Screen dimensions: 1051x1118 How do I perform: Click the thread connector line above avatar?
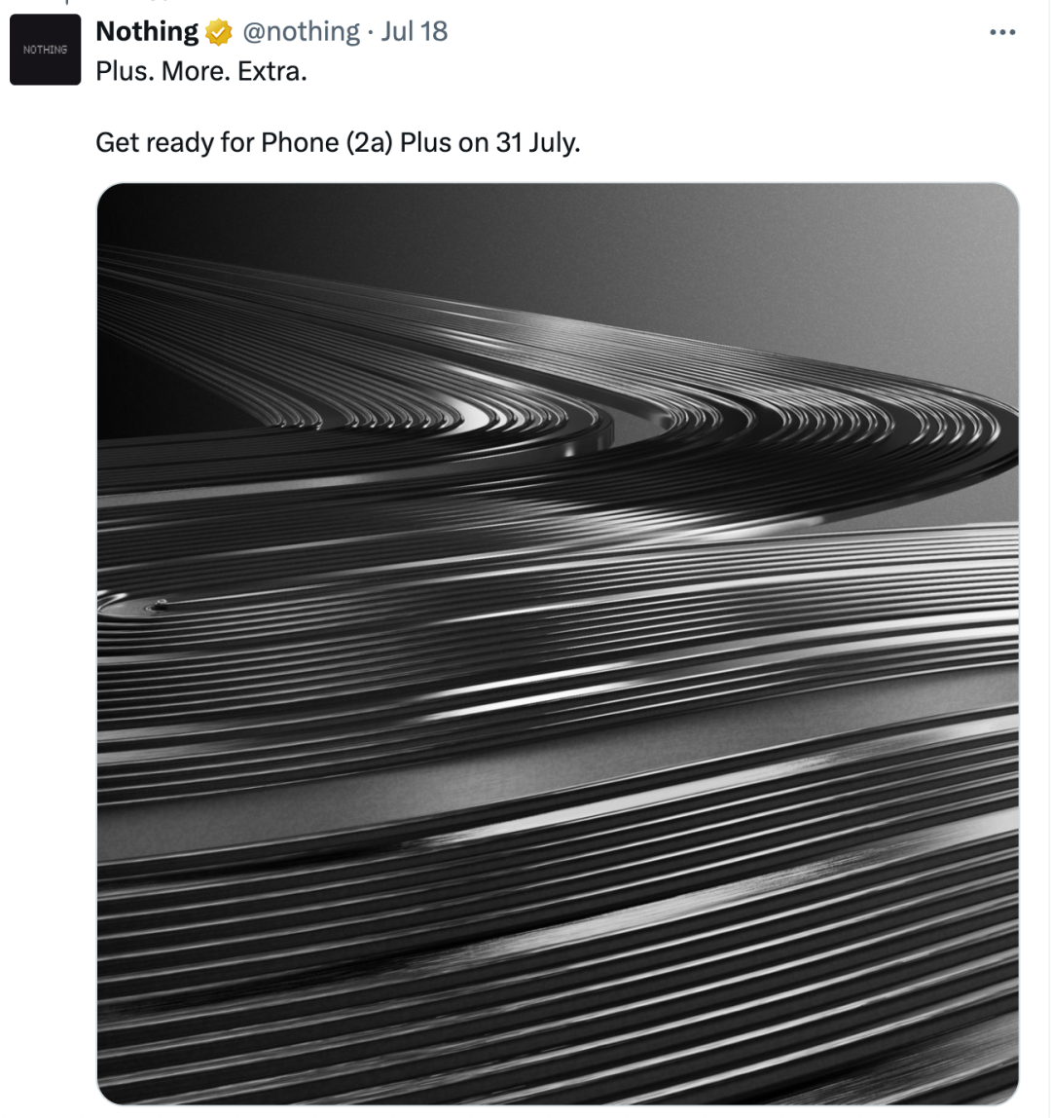click(66, 2)
